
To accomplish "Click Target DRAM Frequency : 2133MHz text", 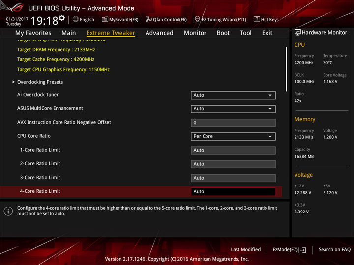I will coord(56,50).
